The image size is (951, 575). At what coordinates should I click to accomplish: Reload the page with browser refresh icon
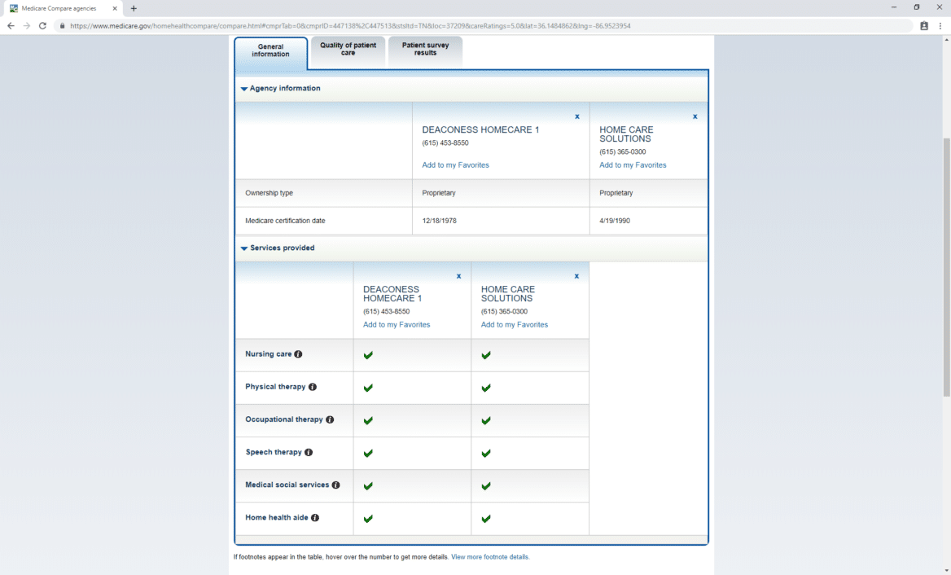(42, 26)
